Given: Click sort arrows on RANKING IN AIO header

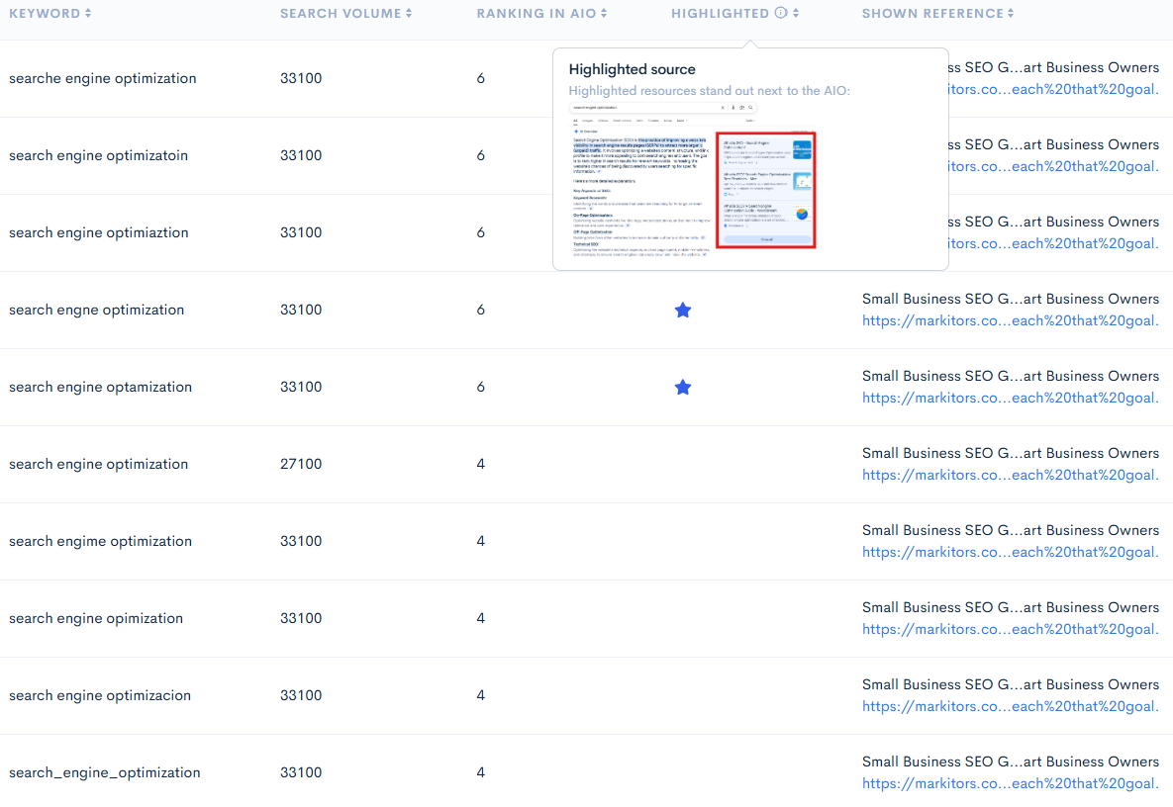Looking at the screenshot, I should click(604, 13).
